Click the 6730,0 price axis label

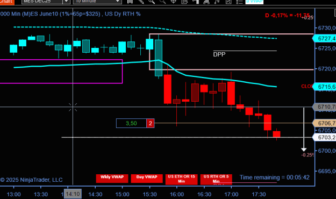coord(327,28)
